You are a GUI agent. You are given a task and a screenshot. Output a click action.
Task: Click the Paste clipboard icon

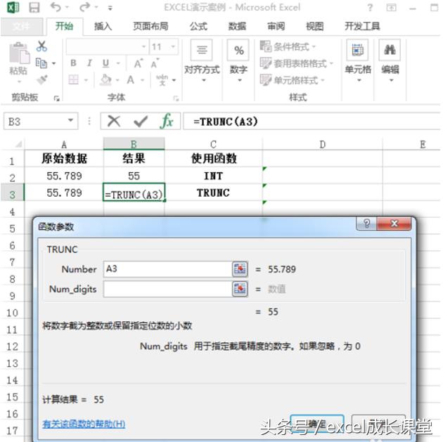[19, 53]
